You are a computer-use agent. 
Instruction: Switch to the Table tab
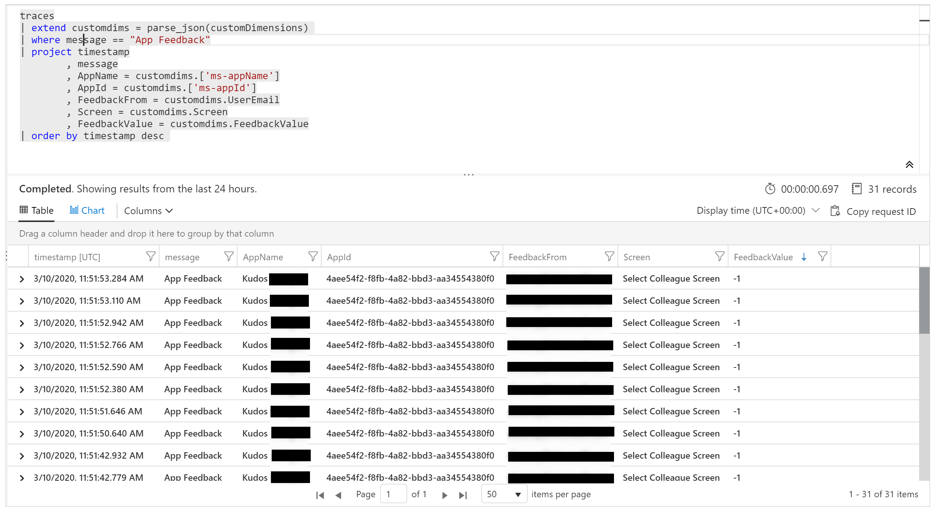pos(36,210)
